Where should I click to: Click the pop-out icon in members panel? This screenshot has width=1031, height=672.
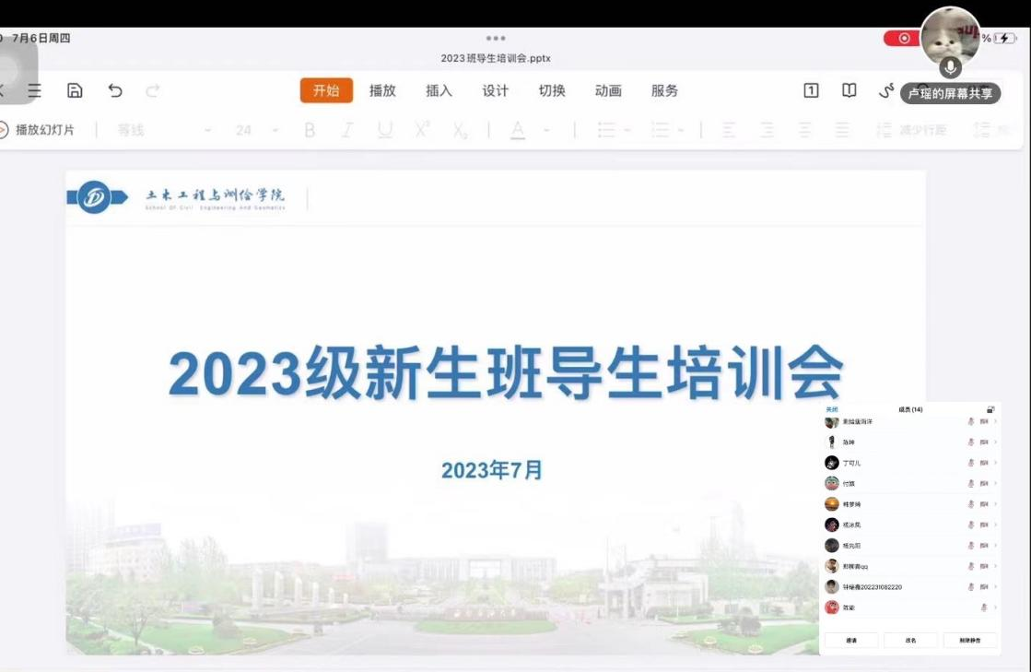click(x=990, y=409)
